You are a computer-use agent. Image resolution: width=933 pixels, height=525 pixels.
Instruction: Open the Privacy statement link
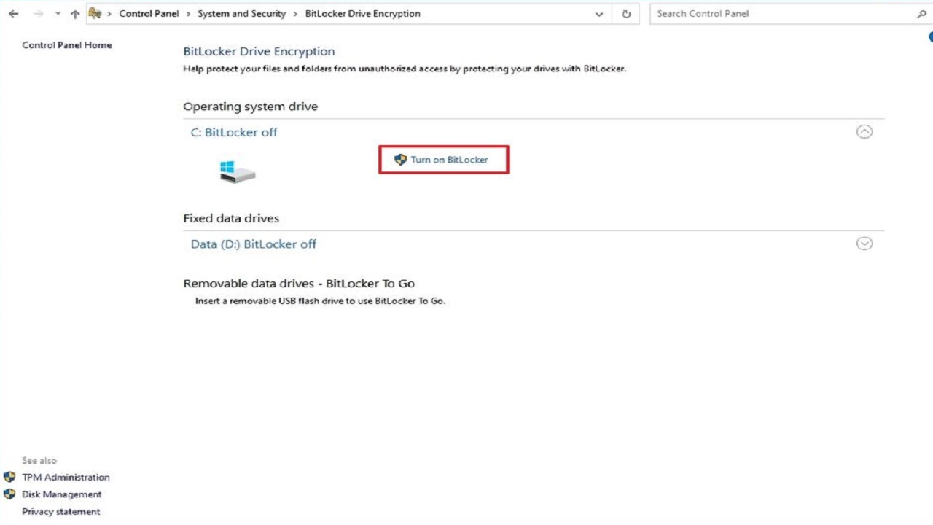point(61,512)
